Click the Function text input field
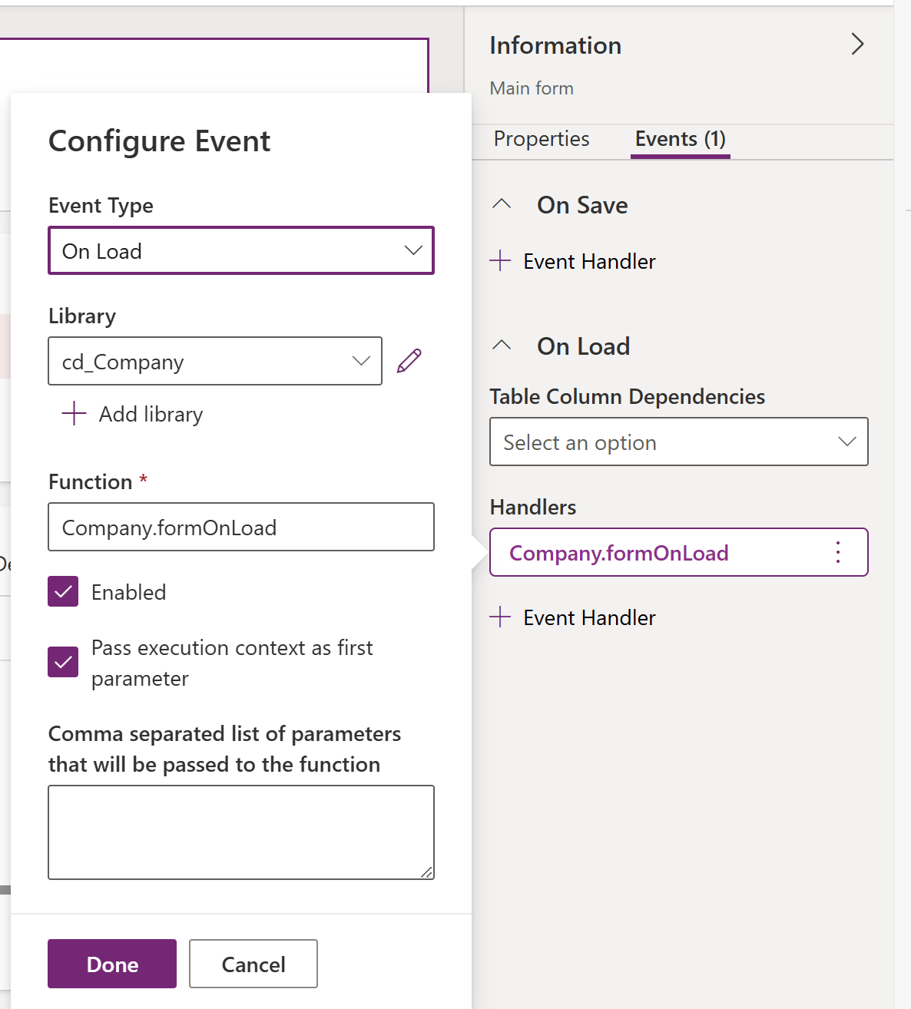This screenshot has height=1009, width=911. click(241, 527)
